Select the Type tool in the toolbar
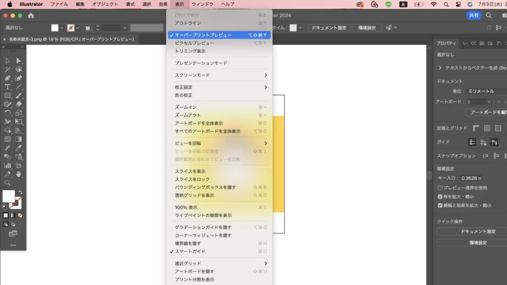The image size is (507, 285). click(7, 87)
